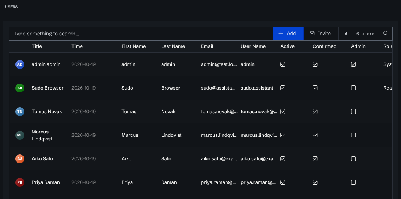Toggle Active checkbox for Aiko Sato

283,158
